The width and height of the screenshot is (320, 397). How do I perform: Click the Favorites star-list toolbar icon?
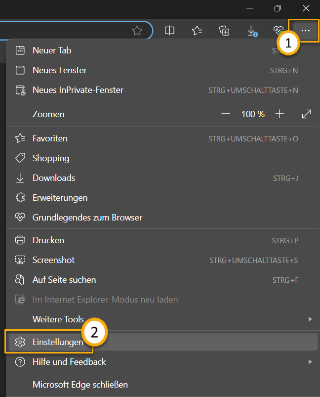pyautogui.click(x=197, y=31)
